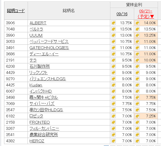Open UUUM stock link

(x=36, y=35)
